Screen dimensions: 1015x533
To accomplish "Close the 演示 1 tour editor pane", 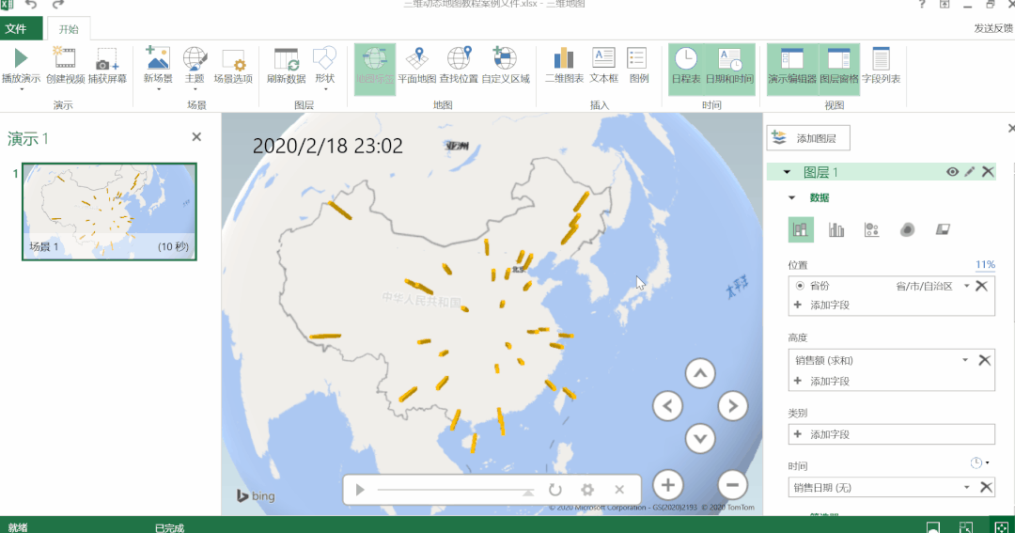I will coord(196,137).
